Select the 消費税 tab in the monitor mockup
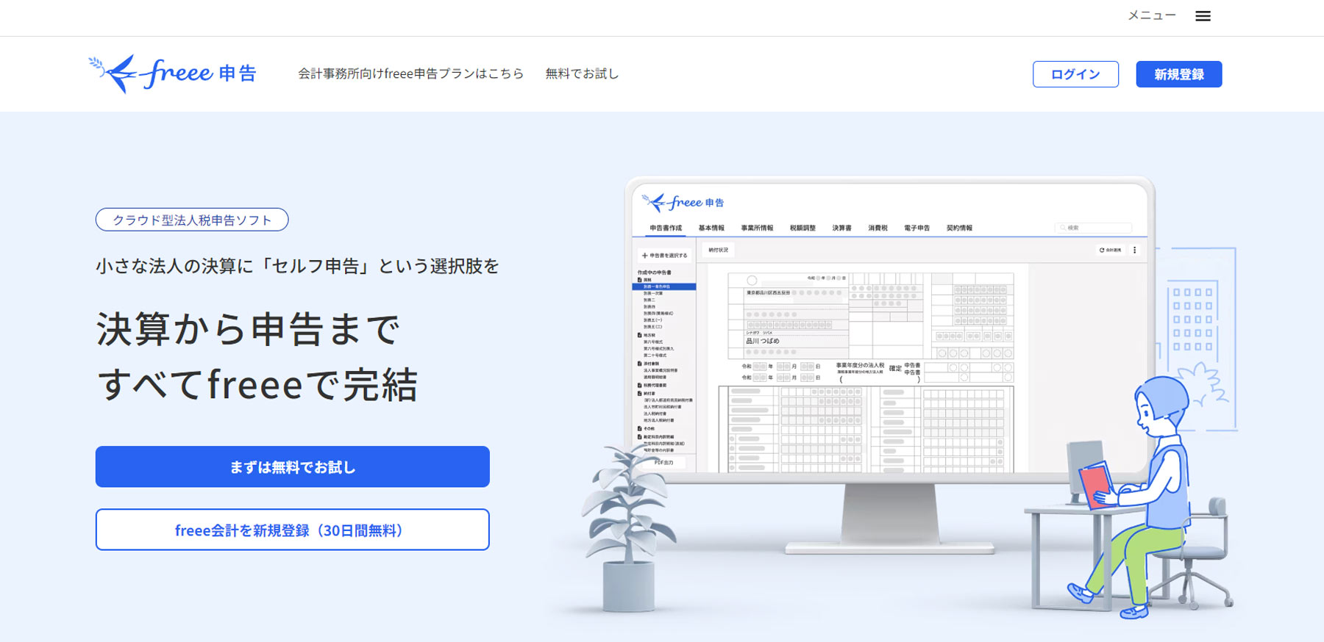 (878, 228)
